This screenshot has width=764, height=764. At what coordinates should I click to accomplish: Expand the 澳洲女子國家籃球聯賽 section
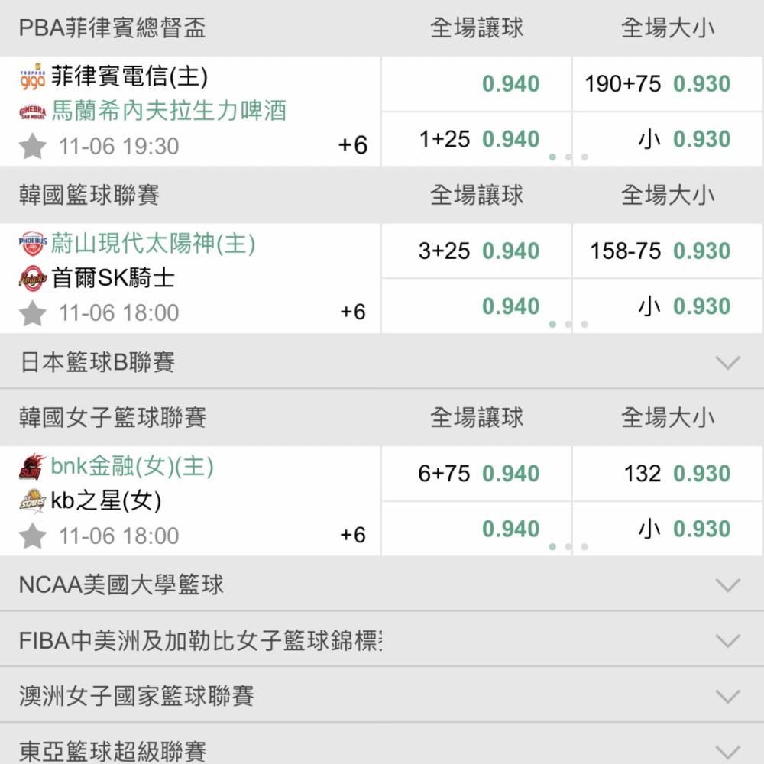click(x=382, y=695)
